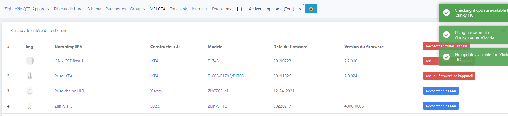Click the Constructeur sort order icon
Viewport: 508px width, 116px height.
coord(179,47)
